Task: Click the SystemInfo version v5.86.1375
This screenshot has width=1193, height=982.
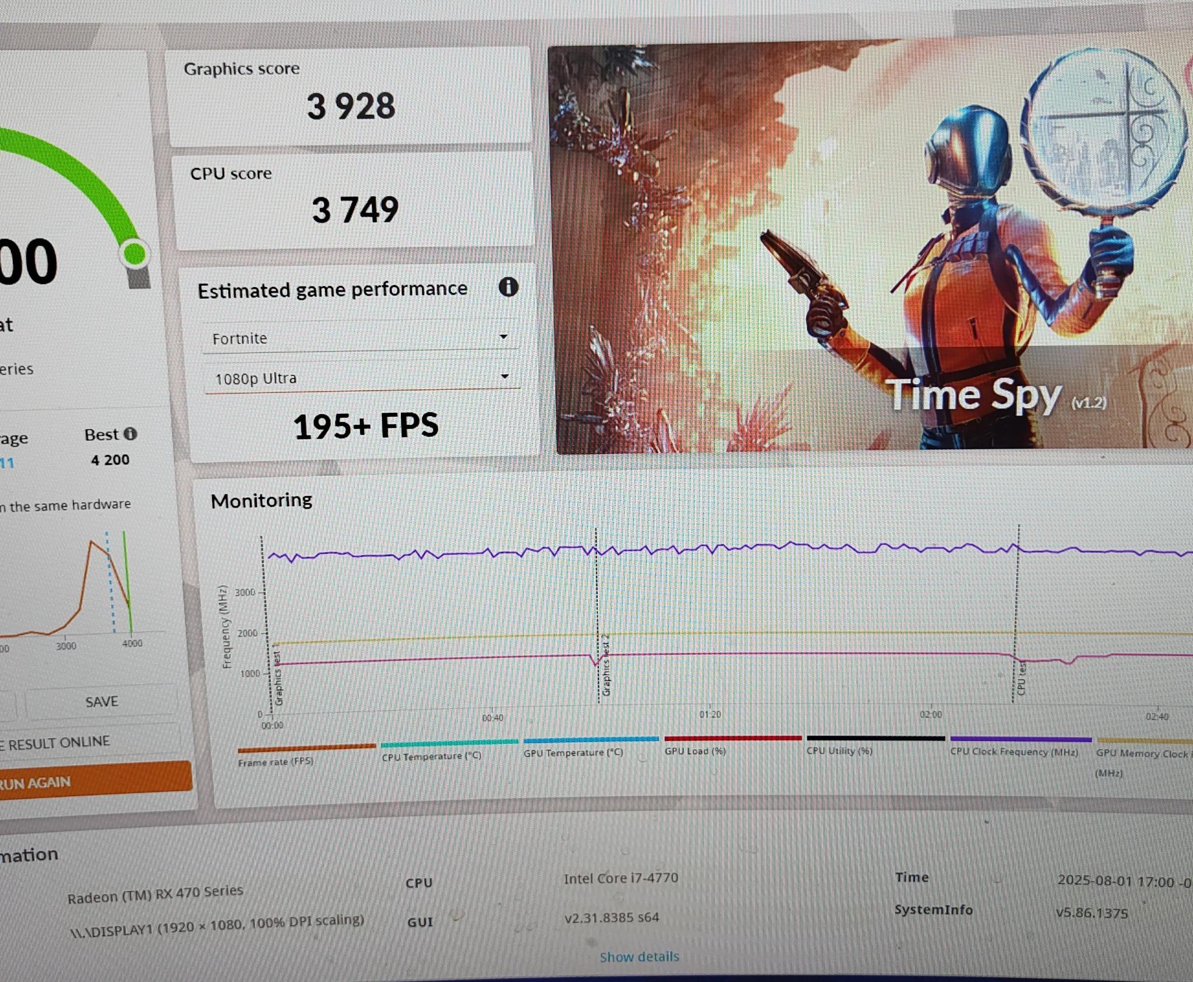Action: click(x=1092, y=913)
